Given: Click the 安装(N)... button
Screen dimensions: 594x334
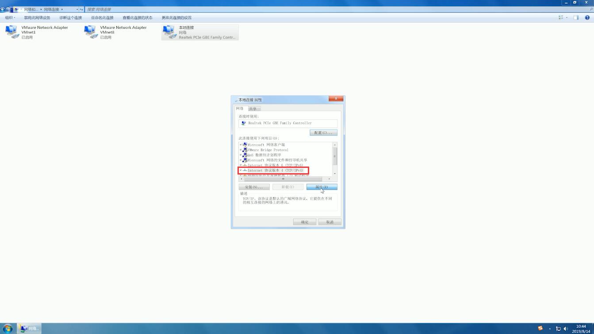Looking at the screenshot, I should pyautogui.click(x=254, y=187).
